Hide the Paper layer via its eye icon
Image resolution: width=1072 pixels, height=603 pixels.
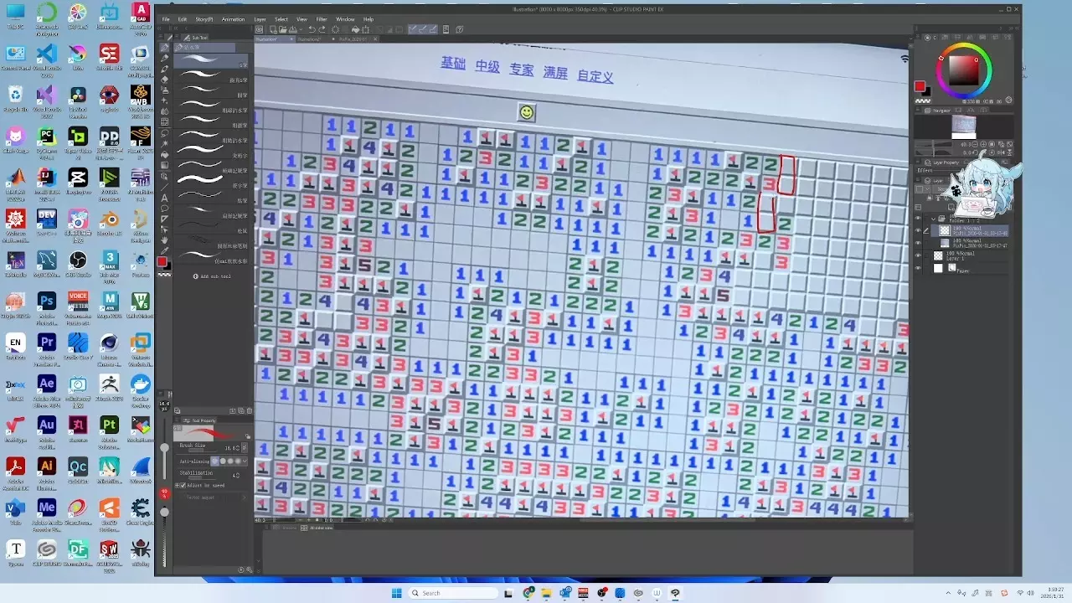point(918,268)
